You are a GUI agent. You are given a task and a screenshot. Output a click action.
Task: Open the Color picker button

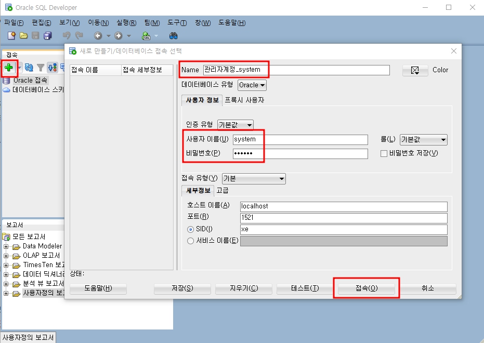(415, 70)
